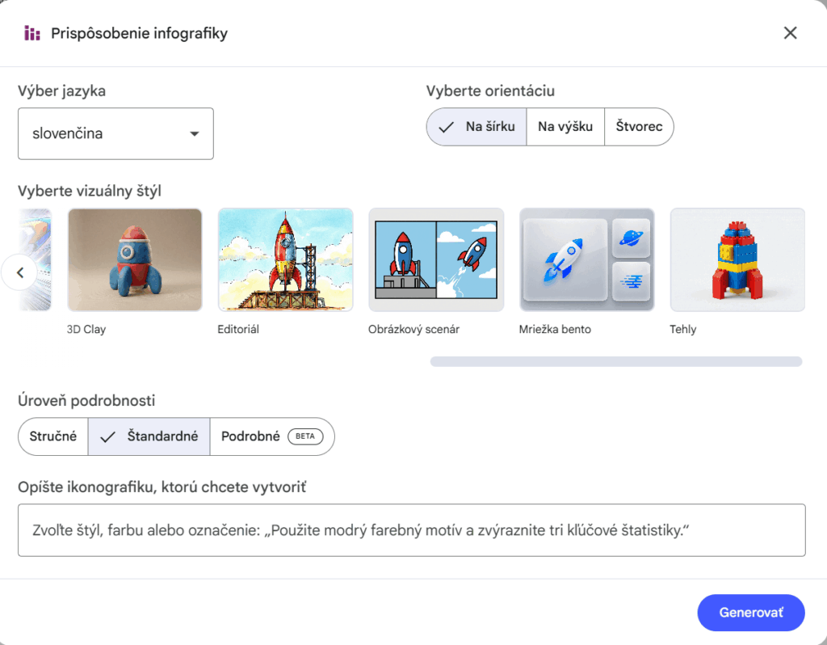Choose the Editoriál visual style thumbnail
This screenshot has width=827, height=645.
(285, 259)
